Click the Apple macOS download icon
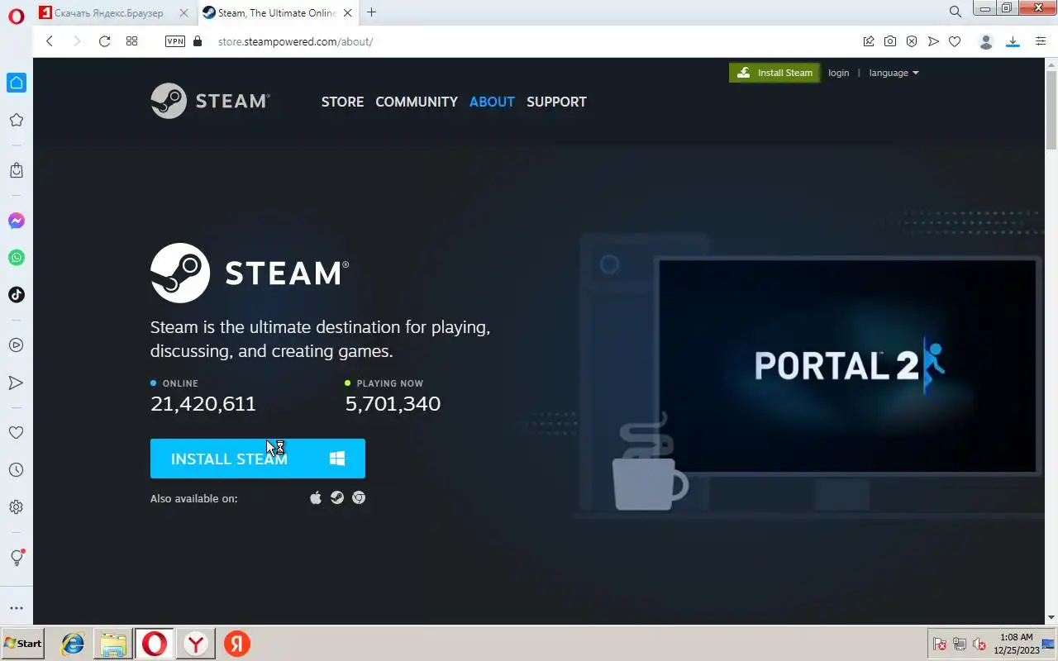This screenshot has width=1058, height=661. coord(316,497)
